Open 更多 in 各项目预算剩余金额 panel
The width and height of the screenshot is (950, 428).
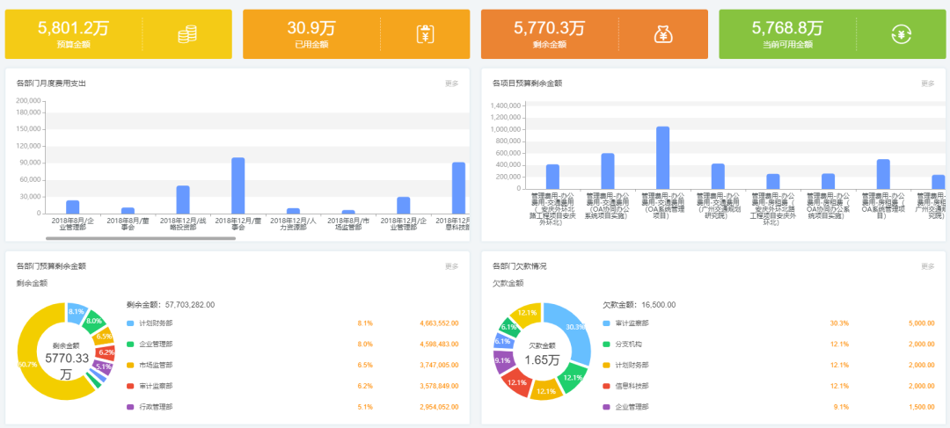tap(927, 83)
